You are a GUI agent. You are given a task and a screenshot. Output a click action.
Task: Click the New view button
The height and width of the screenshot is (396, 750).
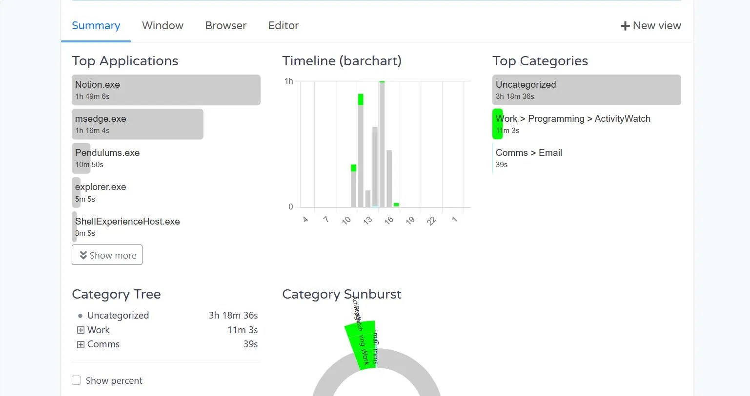tap(651, 25)
